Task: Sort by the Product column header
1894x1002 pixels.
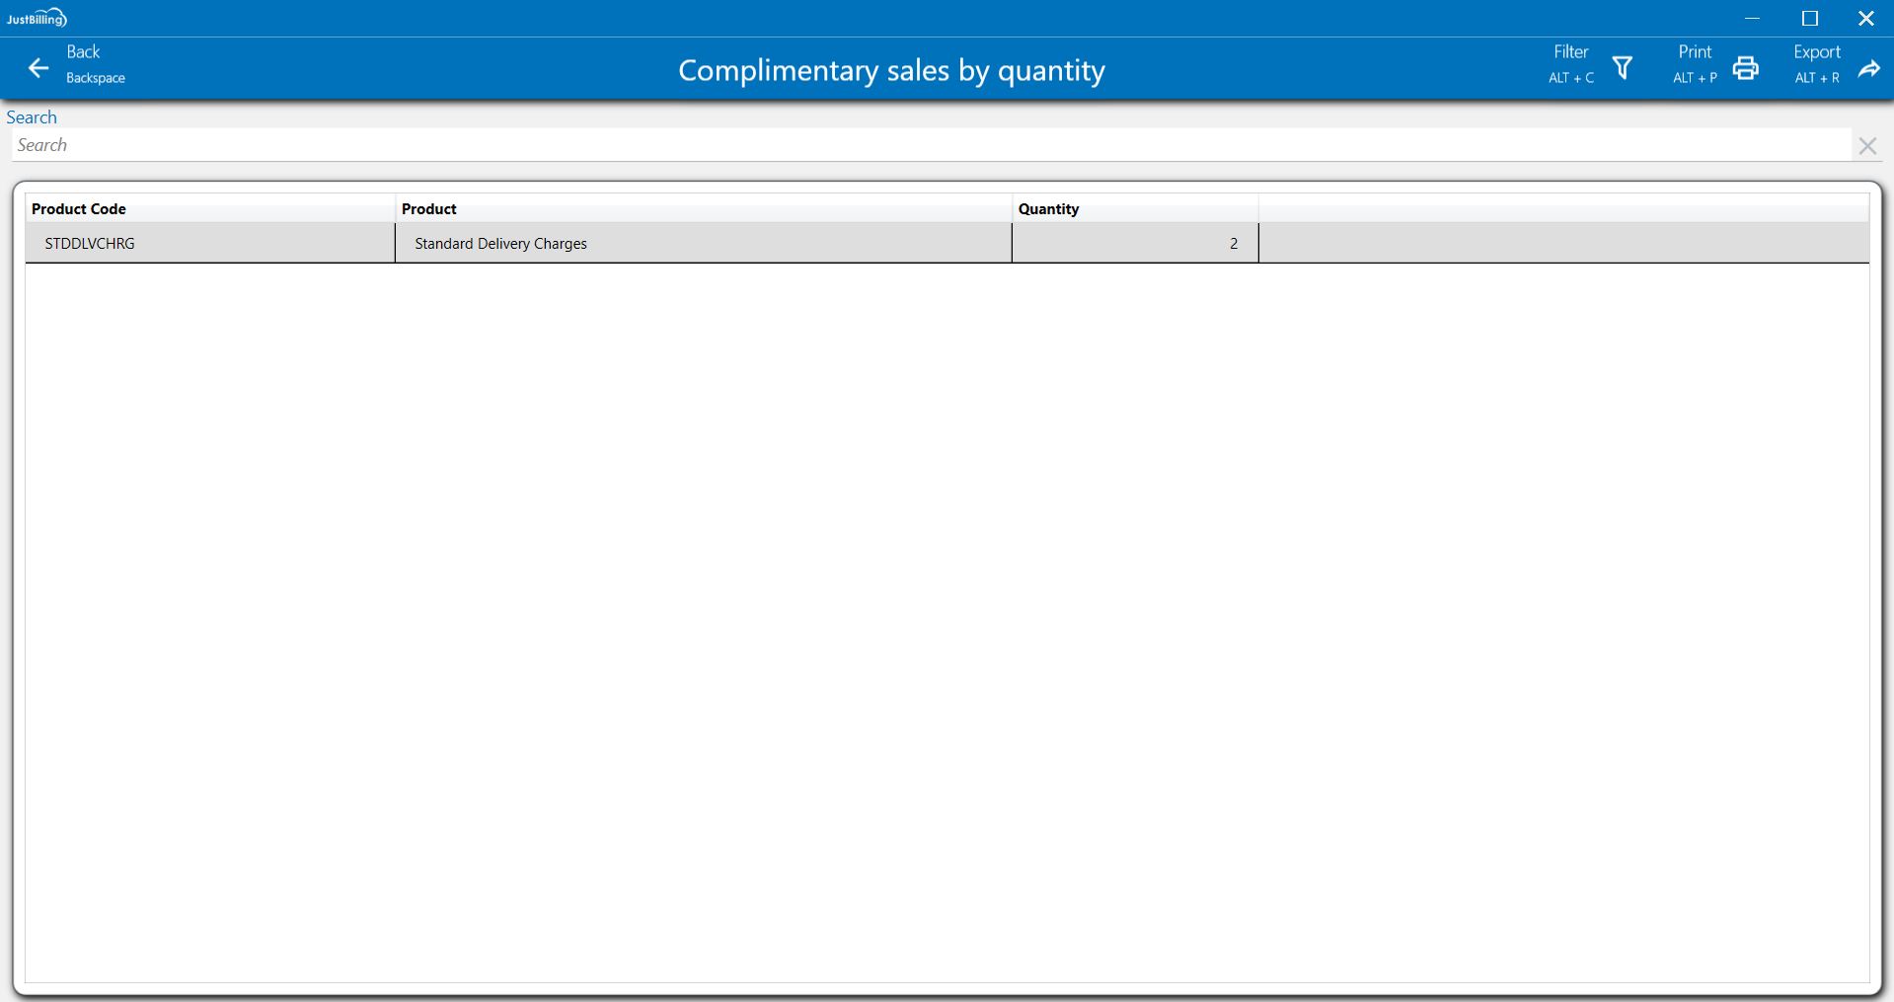Action: pyautogui.click(x=429, y=209)
